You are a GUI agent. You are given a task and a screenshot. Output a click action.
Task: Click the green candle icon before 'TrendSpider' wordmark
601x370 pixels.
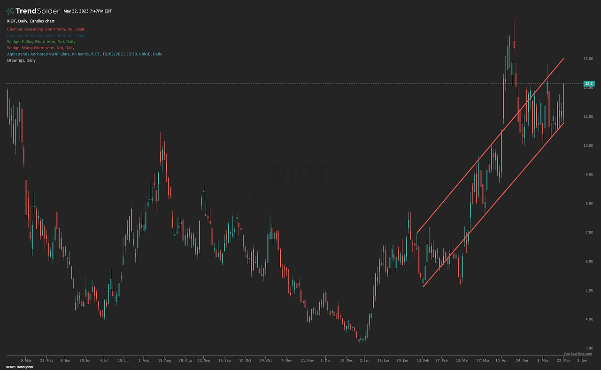click(x=10, y=10)
